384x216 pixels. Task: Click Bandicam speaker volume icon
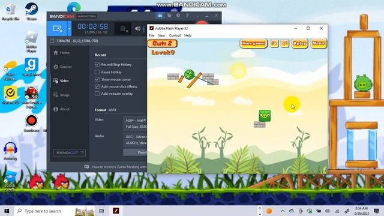click(137, 29)
